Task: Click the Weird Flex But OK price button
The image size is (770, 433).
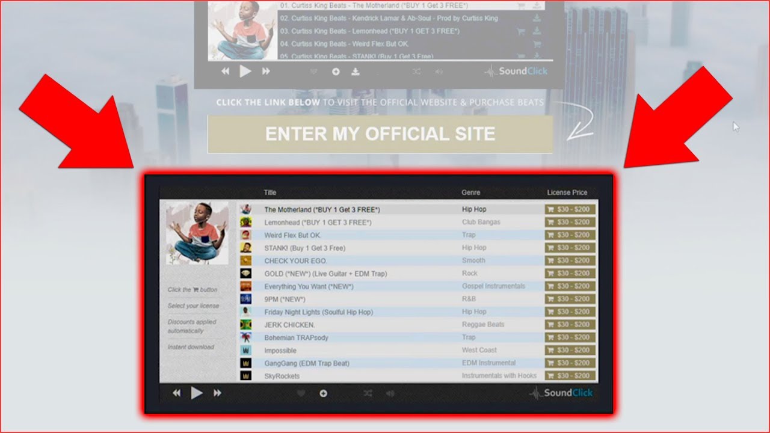Action: click(x=570, y=235)
